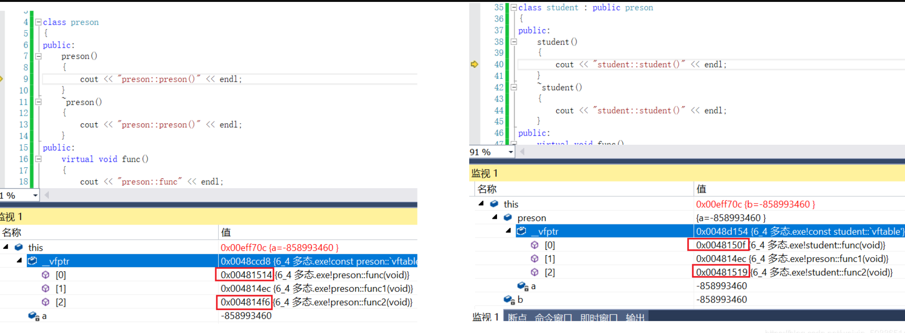The image size is (905, 333).
Task: Select value 0x00eff70c {b=-858993460 } in student pane
Action: [x=756, y=204]
